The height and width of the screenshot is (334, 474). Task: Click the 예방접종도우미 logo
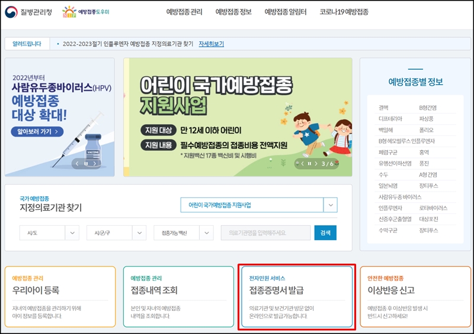(x=85, y=12)
